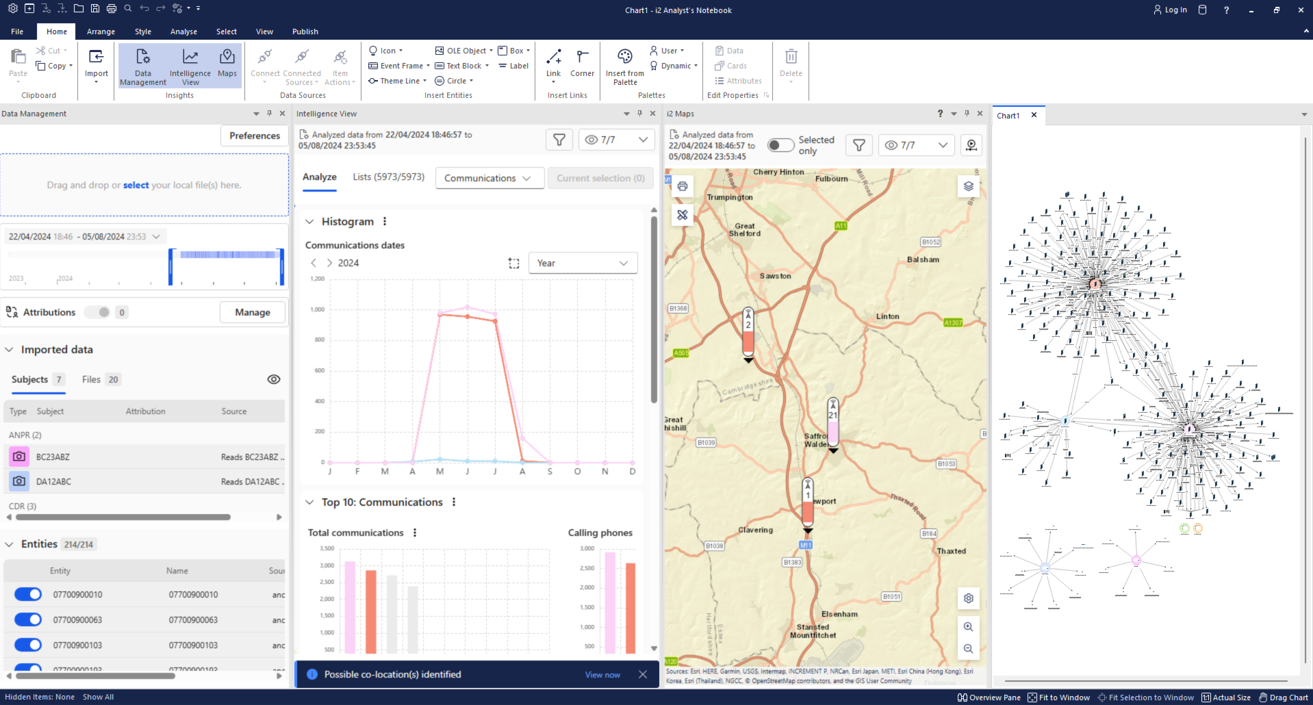Image resolution: width=1313 pixels, height=705 pixels.
Task: Toggle the Attributions switch
Action: coord(97,312)
